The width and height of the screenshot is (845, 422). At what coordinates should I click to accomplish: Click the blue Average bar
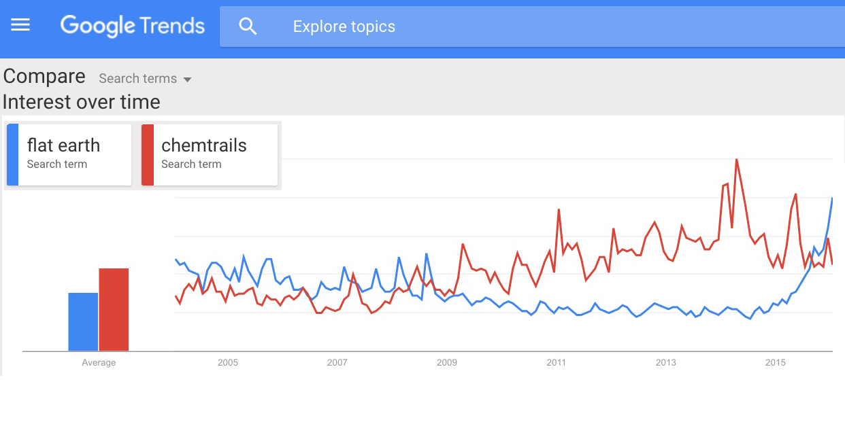click(83, 321)
